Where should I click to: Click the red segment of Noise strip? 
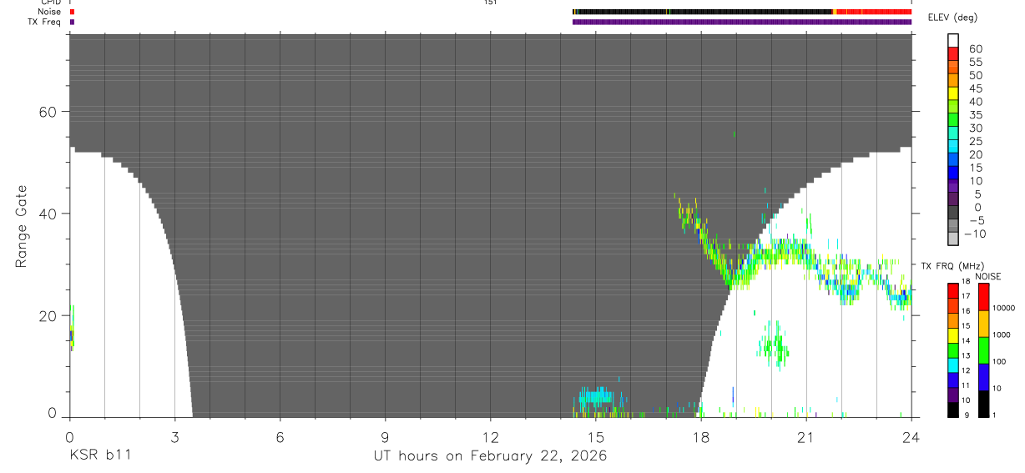(x=874, y=12)
